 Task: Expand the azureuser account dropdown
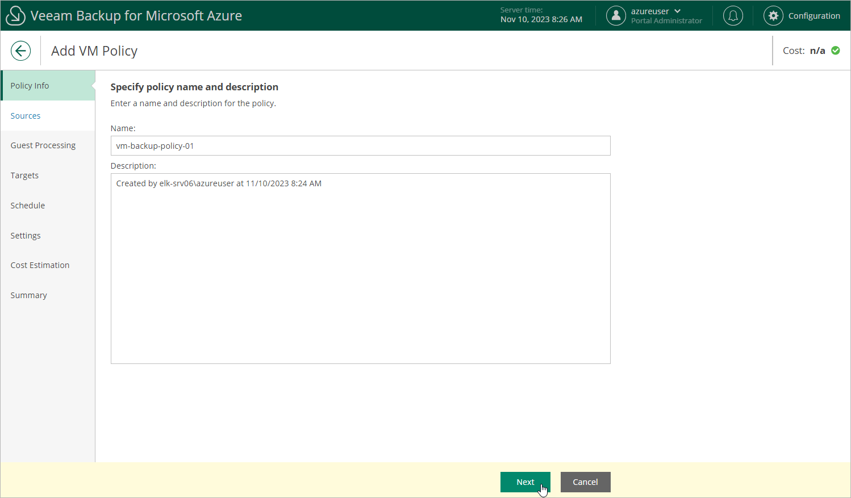tap(678, 11)
